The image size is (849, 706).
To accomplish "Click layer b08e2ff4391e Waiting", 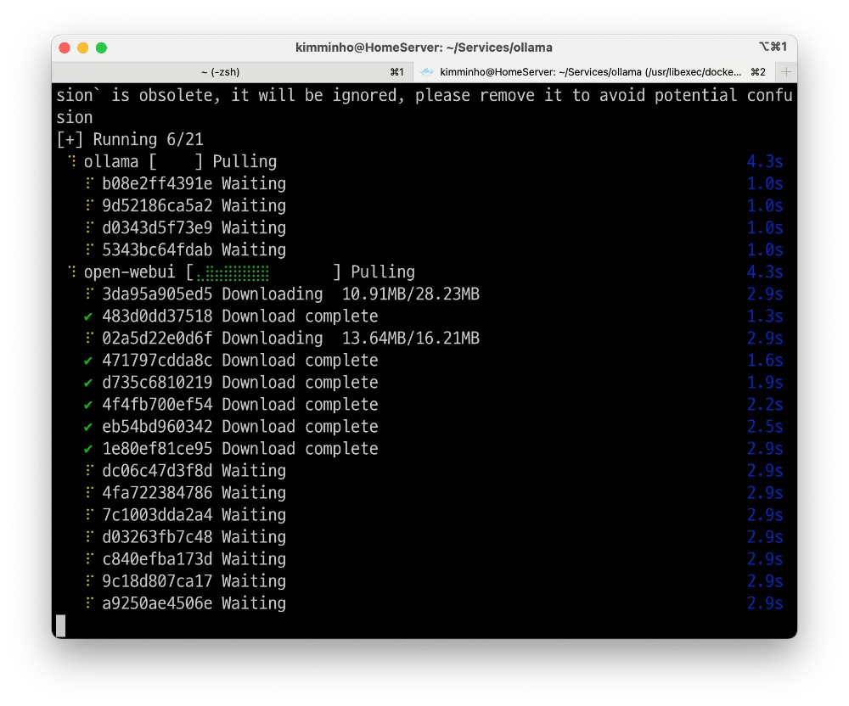I will pyautogui.click(x=194, y=184).
